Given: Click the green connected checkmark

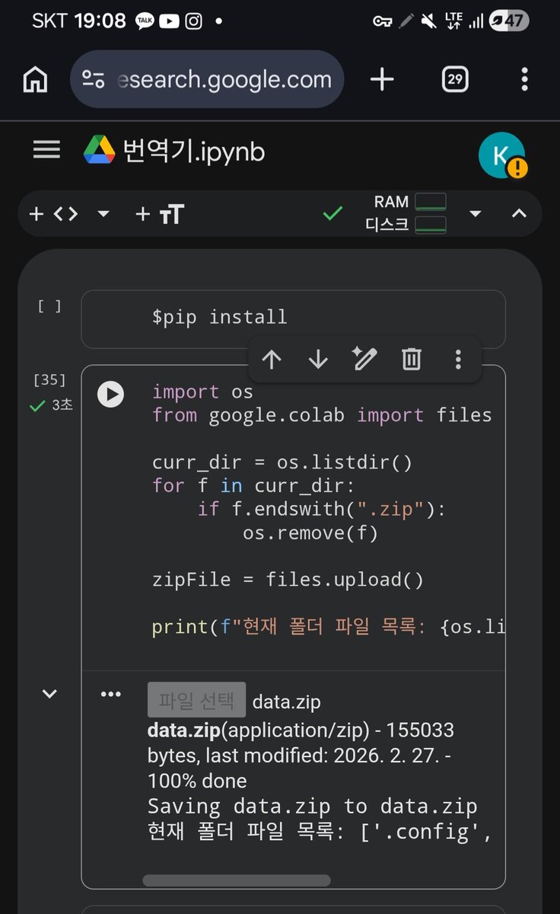Looking at the screenshot, I should click(332, 214).
